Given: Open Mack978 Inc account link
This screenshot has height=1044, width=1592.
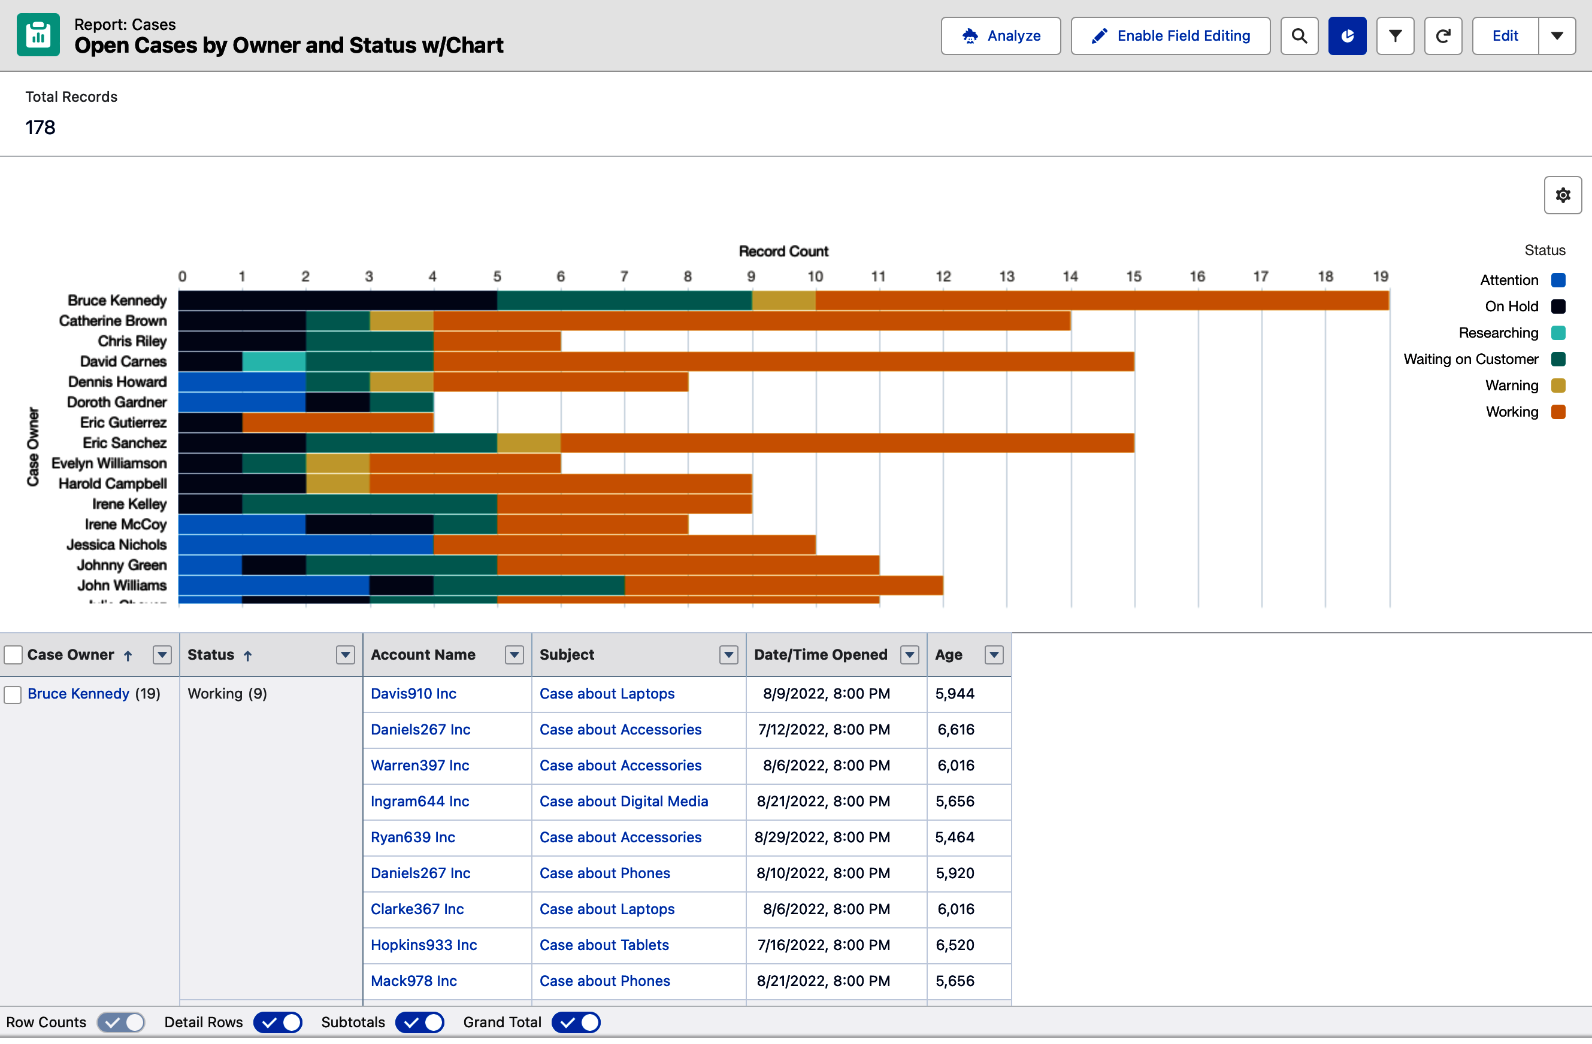Looking at the screenshot, I should 414,982.
